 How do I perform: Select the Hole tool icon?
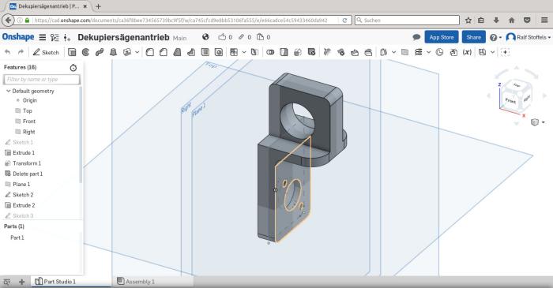click(219, 52)
